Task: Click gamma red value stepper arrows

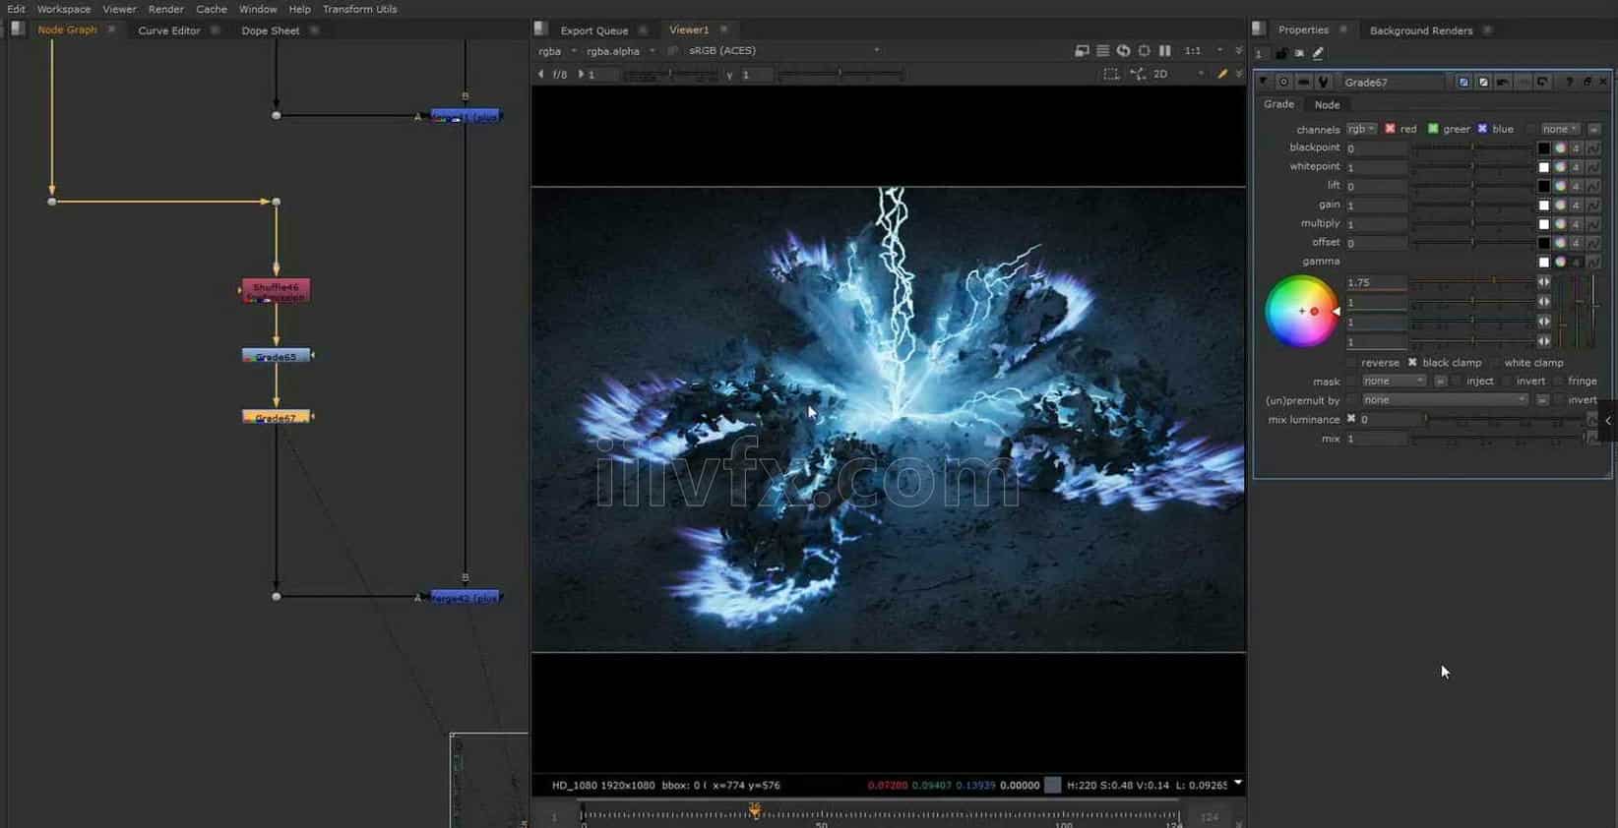Action: click(x=1543, y=282)
